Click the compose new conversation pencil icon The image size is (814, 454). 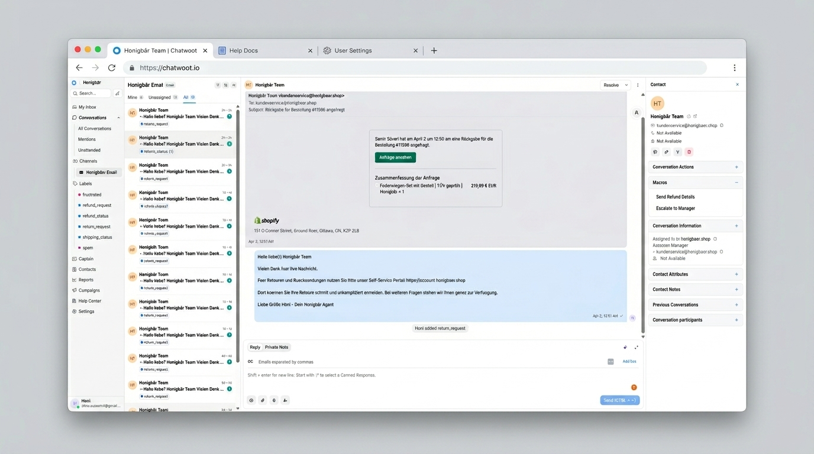(117, 93)
